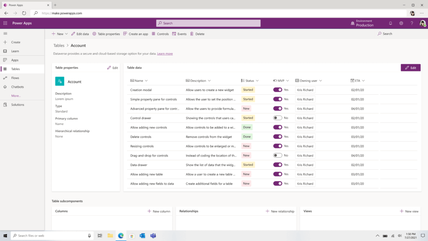Open the New command dropdown arrow
This screenshot has width=428, height=241.
tap(67, 33)
